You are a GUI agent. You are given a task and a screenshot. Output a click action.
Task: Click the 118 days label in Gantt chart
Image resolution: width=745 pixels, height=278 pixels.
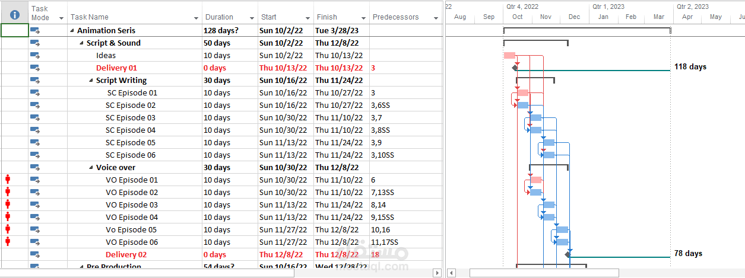(690, 67)
